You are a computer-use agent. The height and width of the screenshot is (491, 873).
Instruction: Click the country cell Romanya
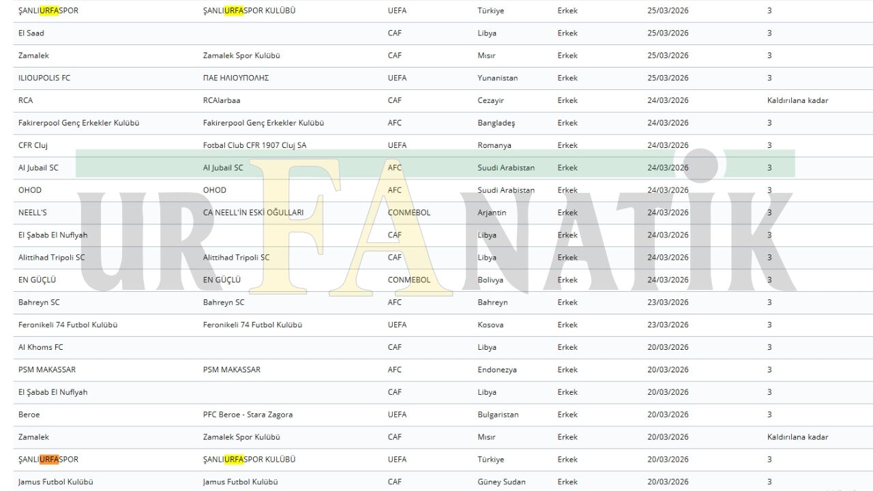(494, 145)
